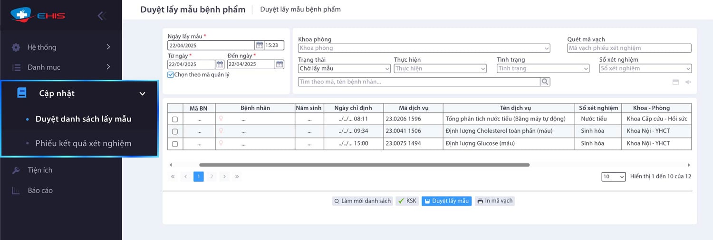This screenshot has height=240, width=713.
Task: Open the Khoa phòng dropdown
Action: tap(424, 48)
